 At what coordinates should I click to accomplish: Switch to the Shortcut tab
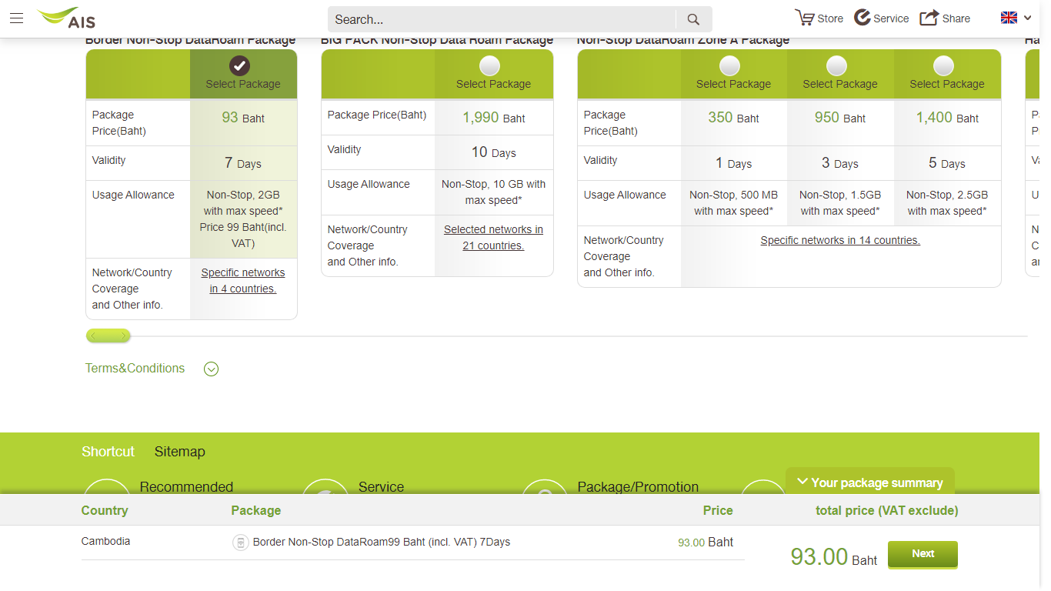(108, 452)
